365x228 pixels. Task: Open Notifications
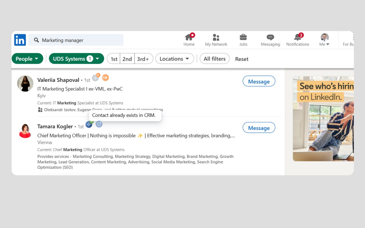pyautogui.click(x=298, y=40)
